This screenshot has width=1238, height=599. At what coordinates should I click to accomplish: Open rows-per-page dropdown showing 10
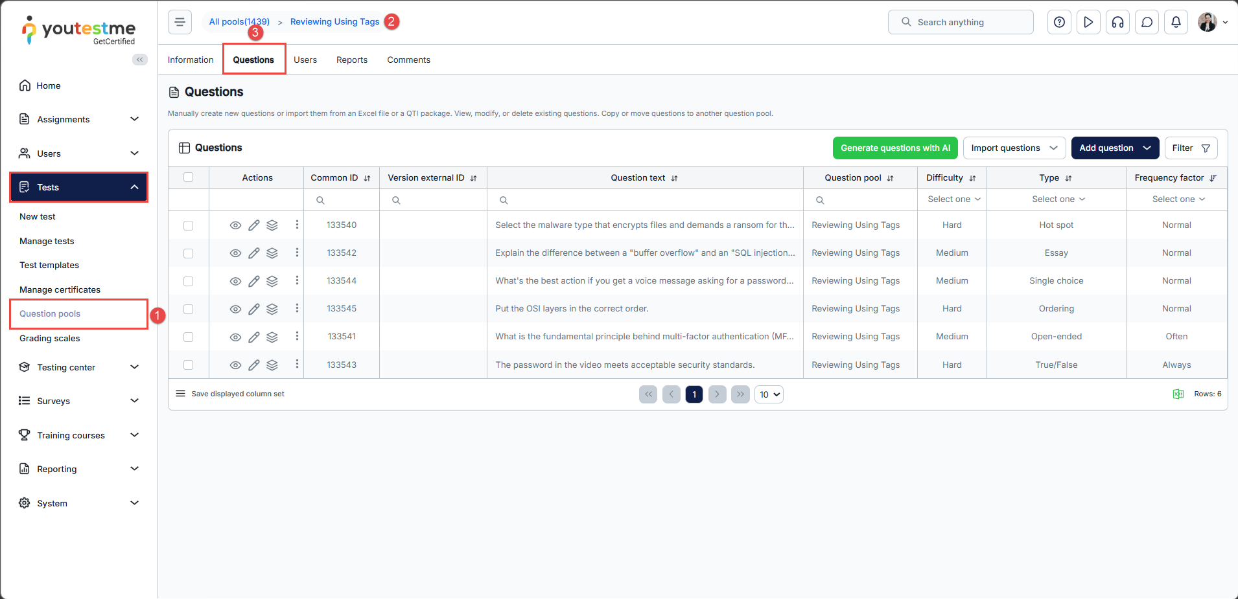coord(769,394)
